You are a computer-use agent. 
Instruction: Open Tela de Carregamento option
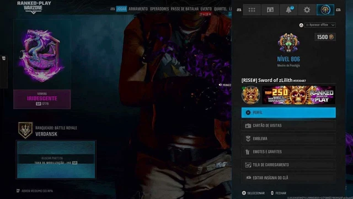[x=288, y=165]
